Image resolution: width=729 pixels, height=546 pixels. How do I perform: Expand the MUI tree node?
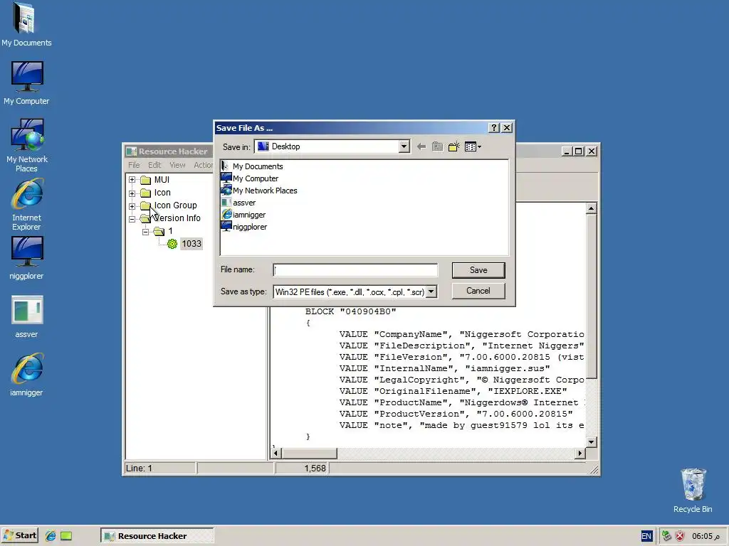click(132, 180)
